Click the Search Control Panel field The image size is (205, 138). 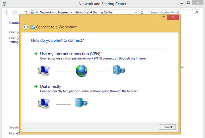coord(174,13)
